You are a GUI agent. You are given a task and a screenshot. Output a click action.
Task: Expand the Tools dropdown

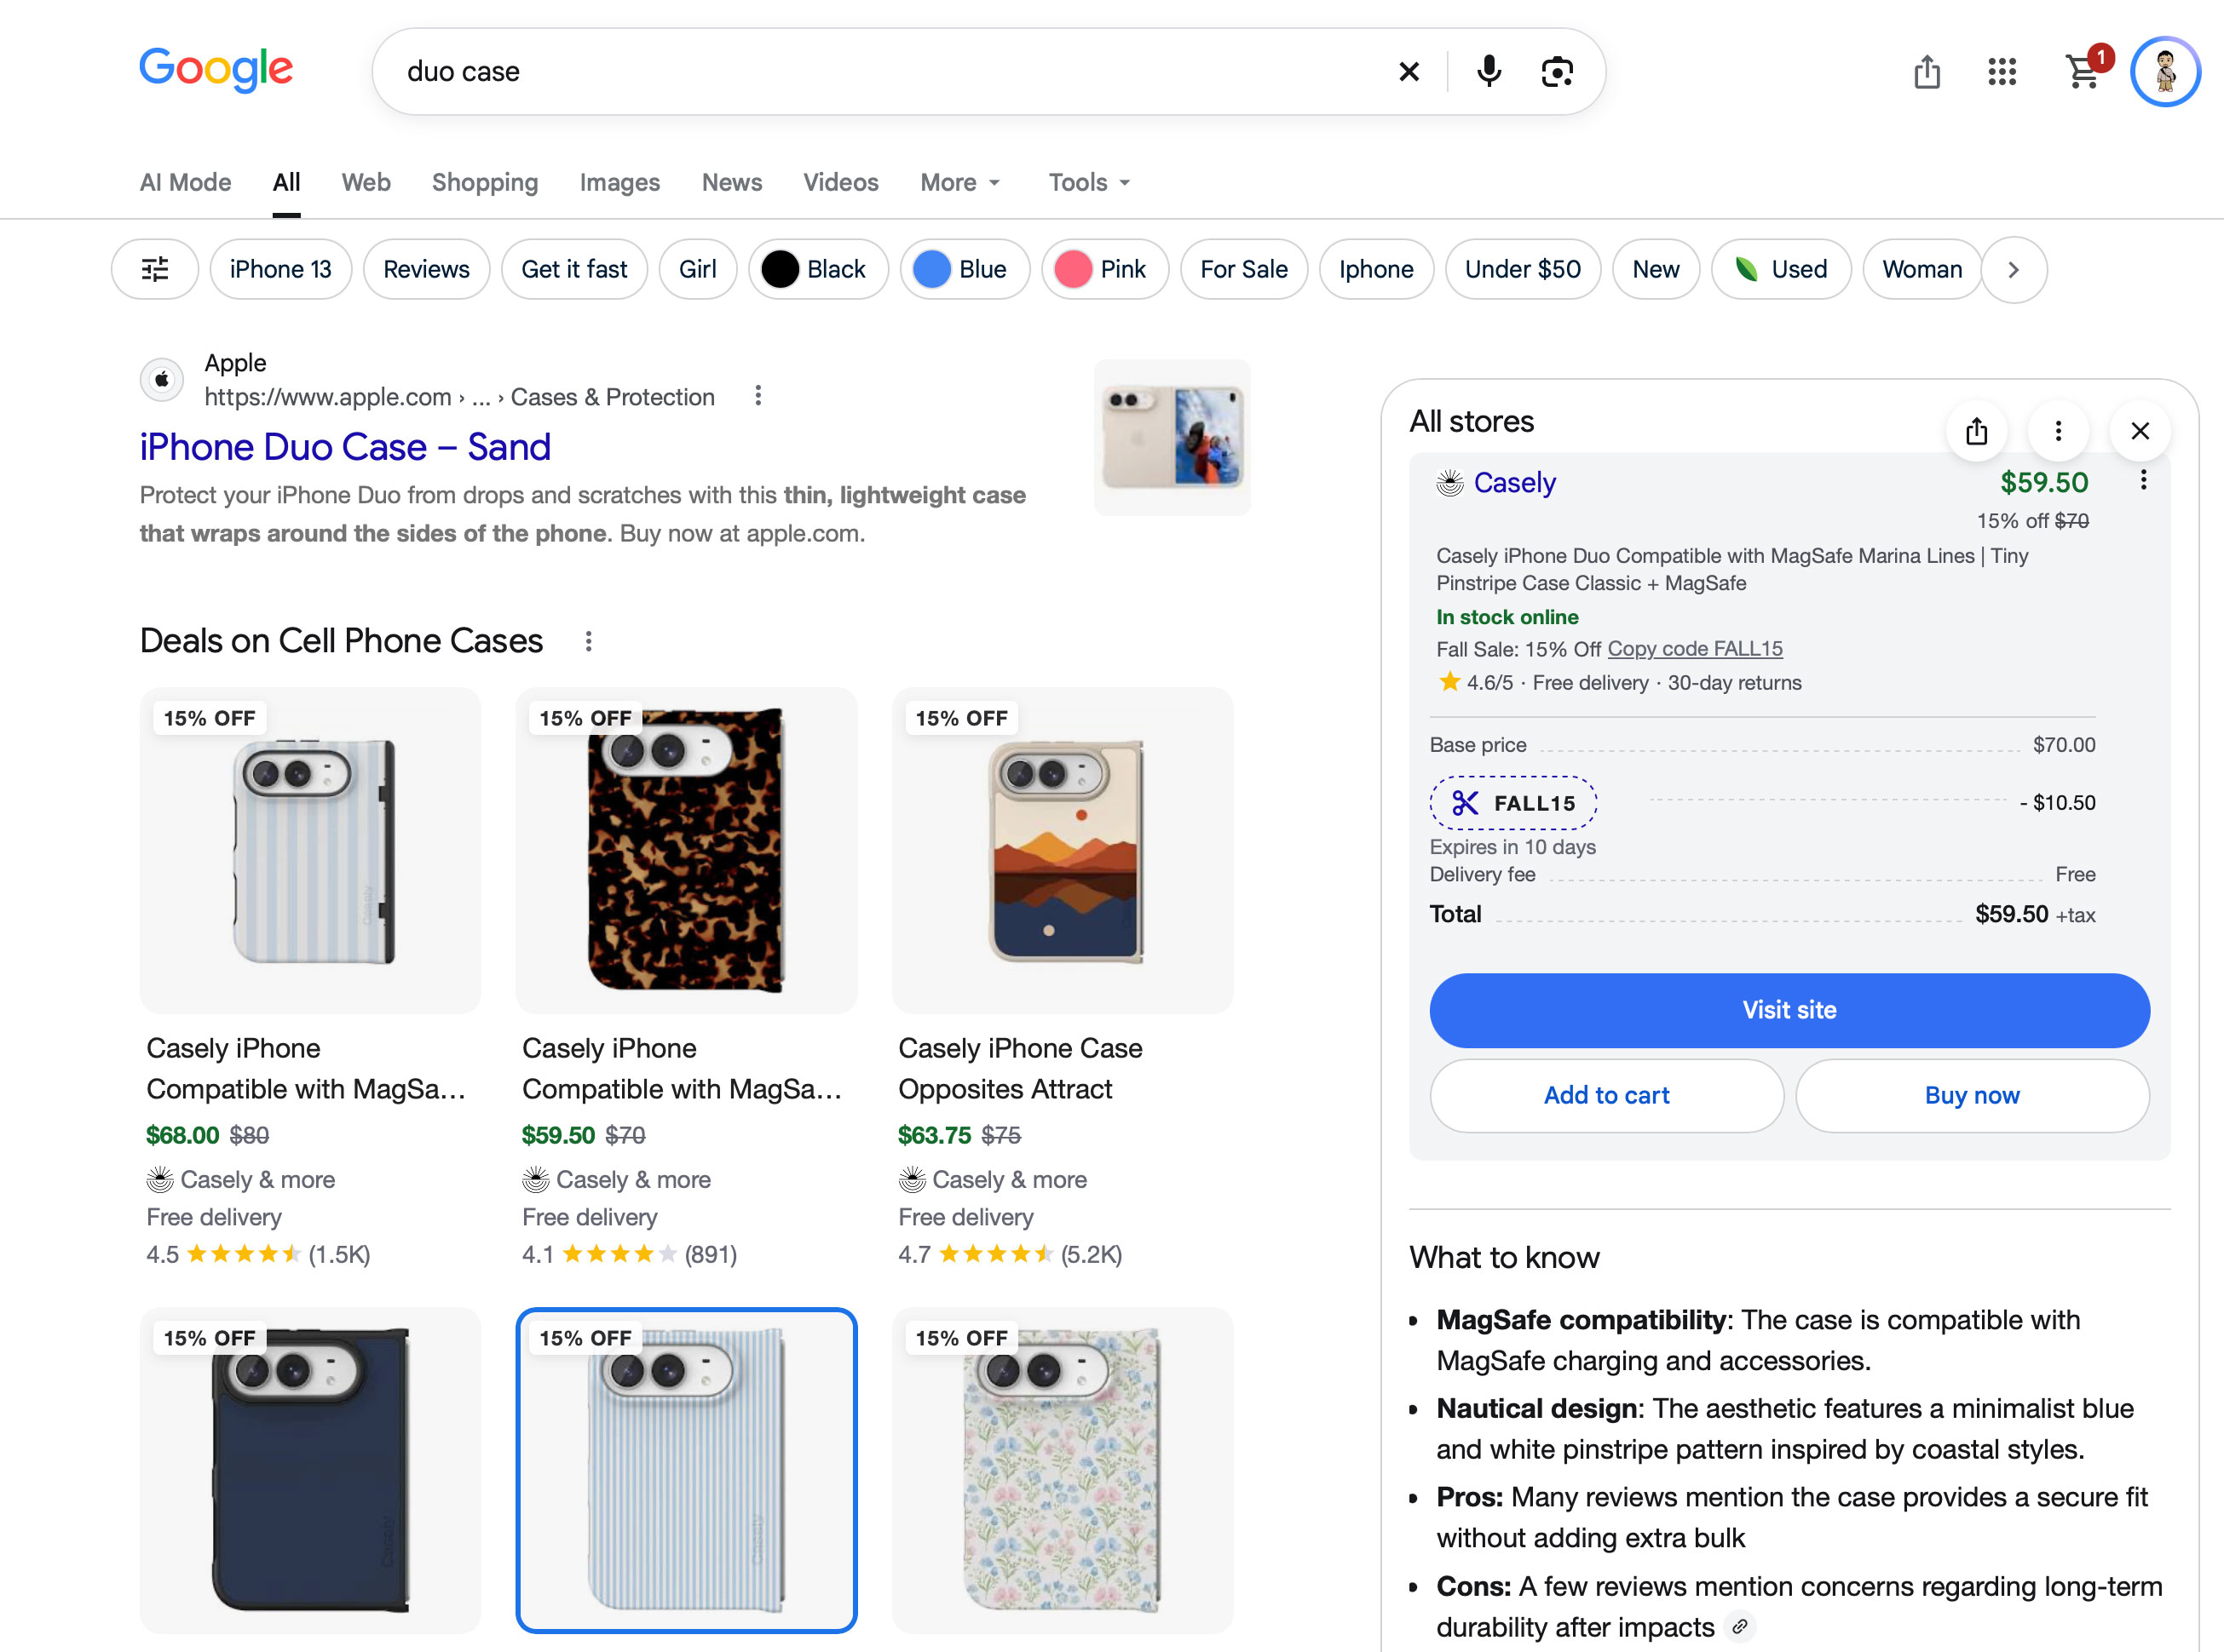[x=1090, y=182]
